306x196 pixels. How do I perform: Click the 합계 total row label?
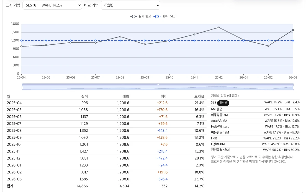(x=10, y=186)
